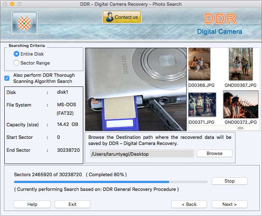Proceed with the Next button
The image size is (262, 216).
click(230, 204)
